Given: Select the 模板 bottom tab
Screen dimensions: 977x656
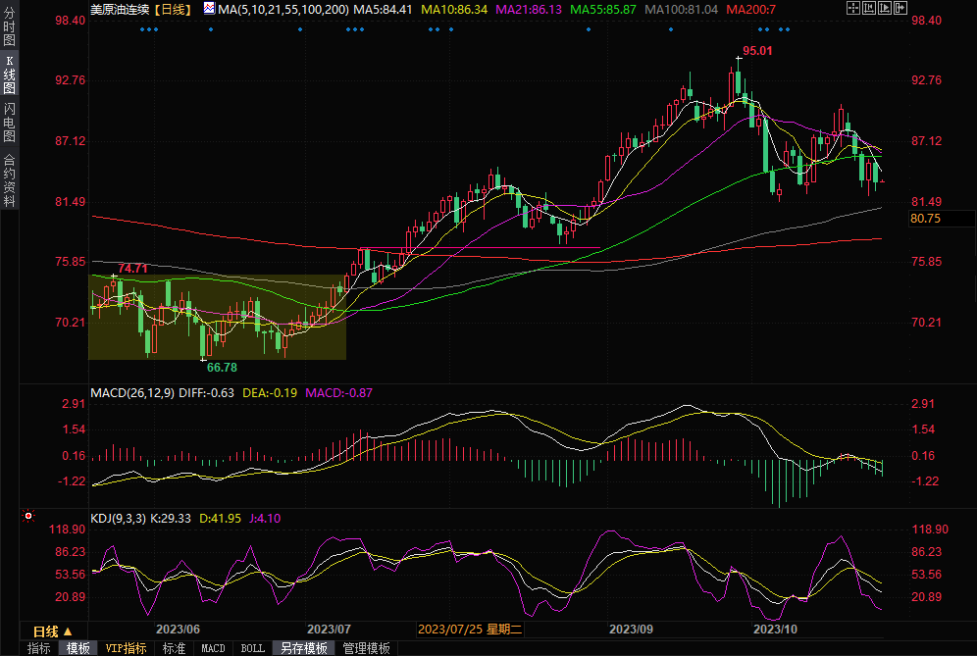Looking at the screenshot, I should coord(78,648).
